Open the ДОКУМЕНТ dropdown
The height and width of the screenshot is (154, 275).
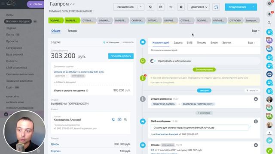click(199, 7)
